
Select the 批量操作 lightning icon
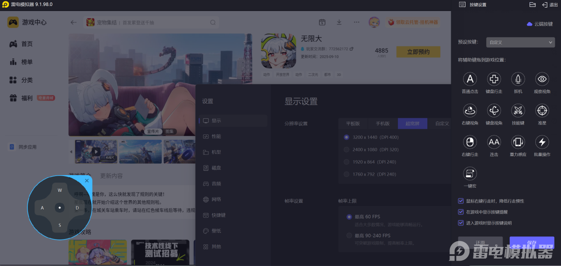(542, 142)
